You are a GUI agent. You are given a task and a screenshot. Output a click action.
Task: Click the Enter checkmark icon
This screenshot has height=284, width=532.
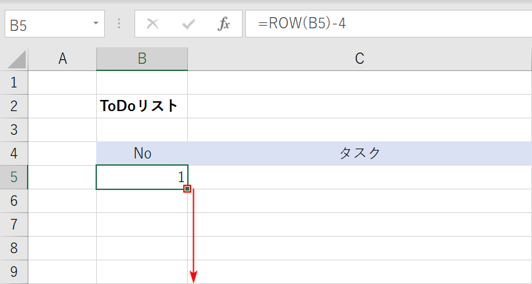189,24
